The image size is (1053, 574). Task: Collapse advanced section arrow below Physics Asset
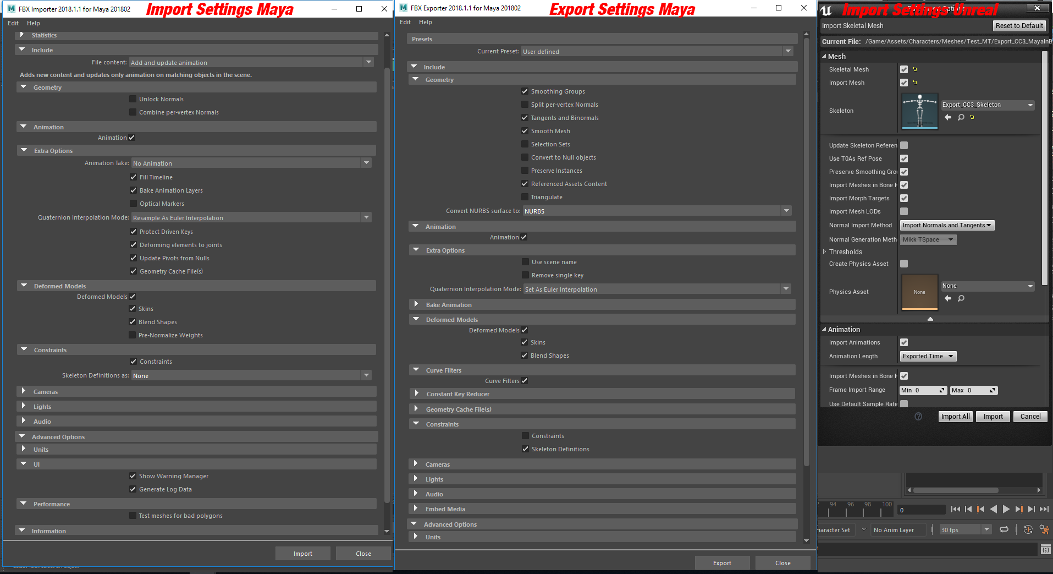(930, 319)
